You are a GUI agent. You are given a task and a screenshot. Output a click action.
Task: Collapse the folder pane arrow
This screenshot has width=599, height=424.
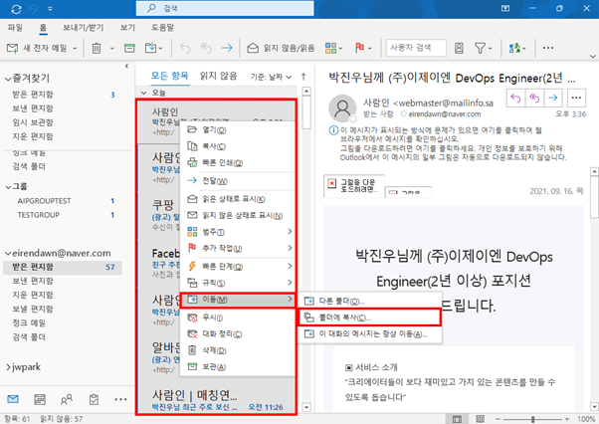click(x=126, y=66)
